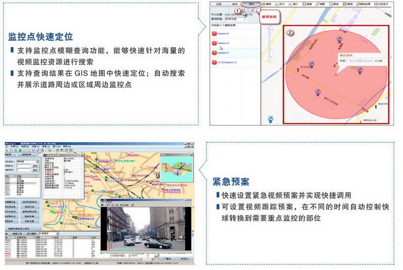Screen dimensions: 403x270
Task: Click the lightning undo button in search panel
Action: pos(253,10)
